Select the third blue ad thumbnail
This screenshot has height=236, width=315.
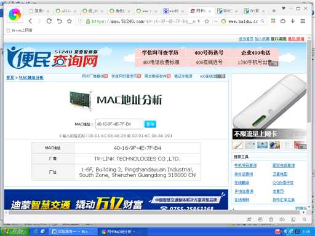click(262, 145)
